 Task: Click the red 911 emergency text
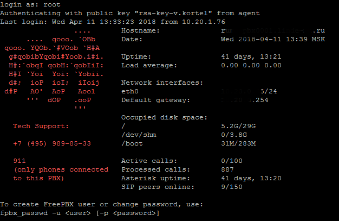(19, 161)
